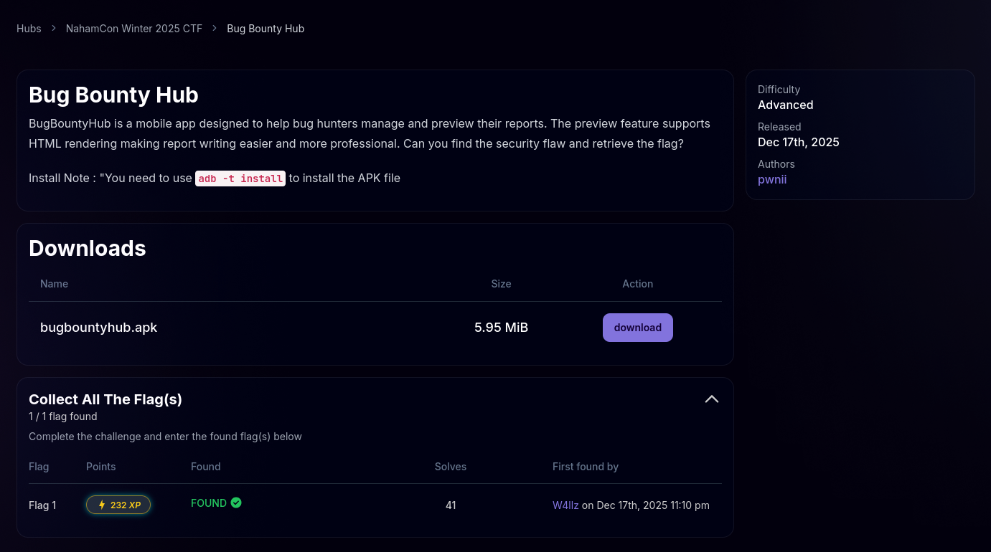
Task: Open the NahamCon Winter 2025 CTF breadcrumb
Action: 134,29
